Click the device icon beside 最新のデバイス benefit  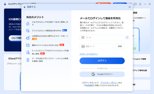tap(28, 45)
